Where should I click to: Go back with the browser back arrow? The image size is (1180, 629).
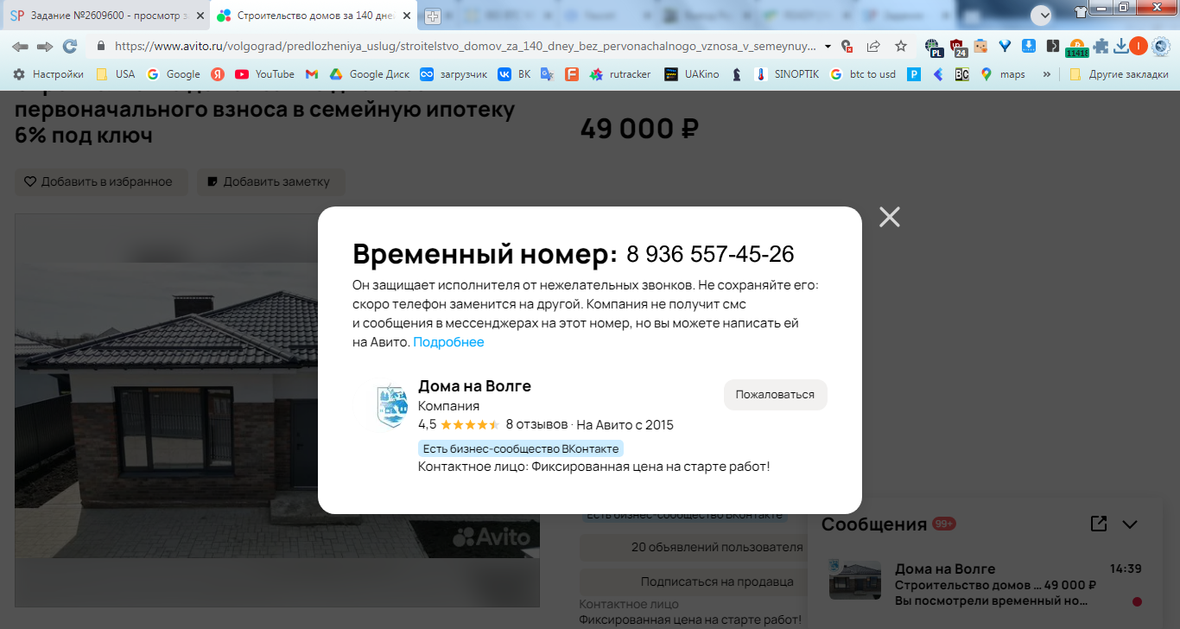[19, 47]
